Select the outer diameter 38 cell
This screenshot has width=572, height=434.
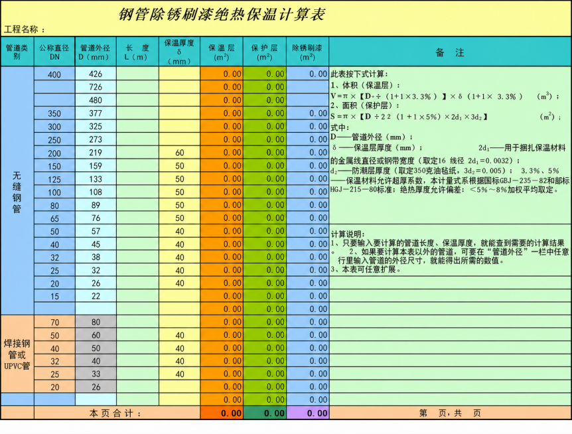coord(96,257)
